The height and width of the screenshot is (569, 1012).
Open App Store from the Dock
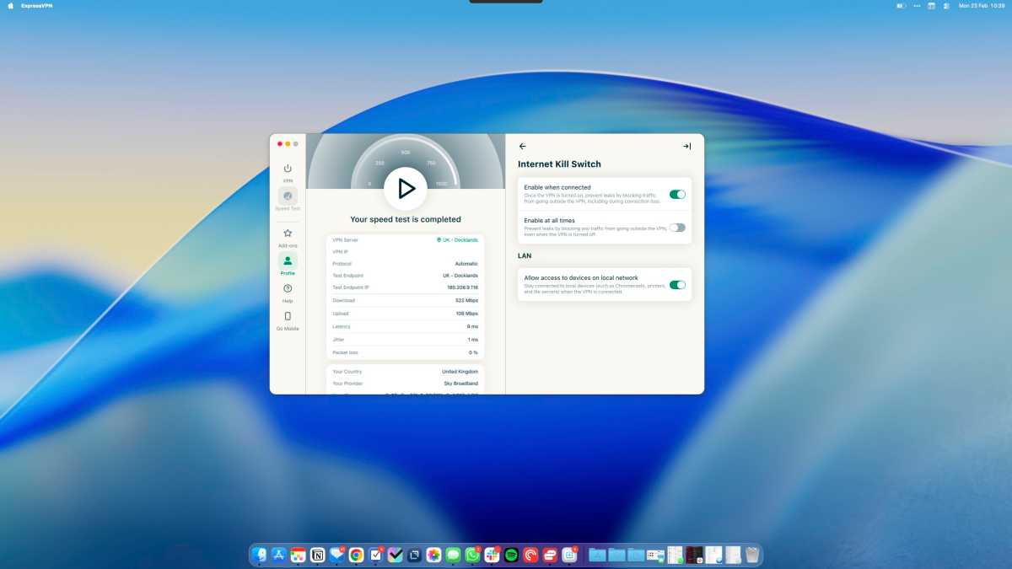(x=278, y=555)
